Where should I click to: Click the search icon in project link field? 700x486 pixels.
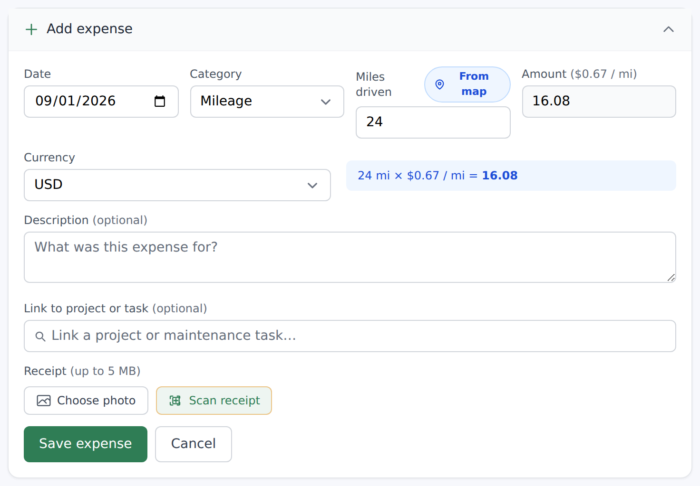40,336
